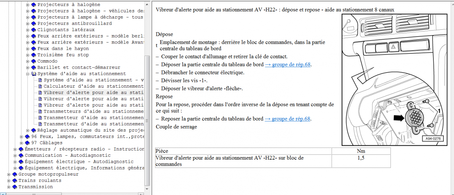Image resolution: width=454 pixels, height=195 pixels.
Task: Click the book icon beside Groupe motopropulseur
Action: pyautogui.click(x=15, y=174)
